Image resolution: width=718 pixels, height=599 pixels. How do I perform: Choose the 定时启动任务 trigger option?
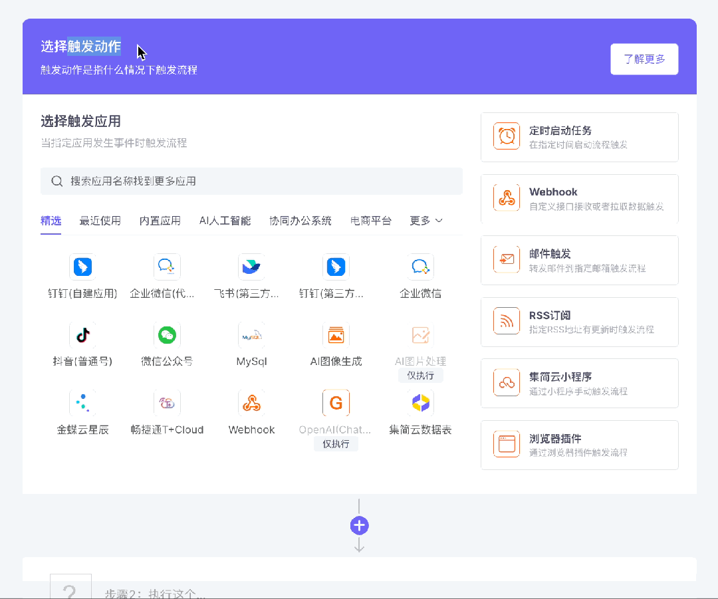coord(579,137)
